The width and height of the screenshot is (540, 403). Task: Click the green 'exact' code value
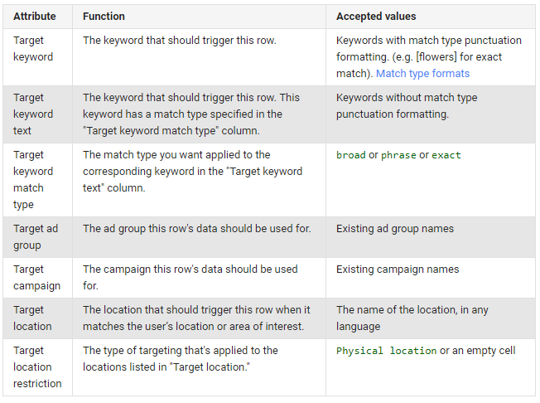click(446, 155)
